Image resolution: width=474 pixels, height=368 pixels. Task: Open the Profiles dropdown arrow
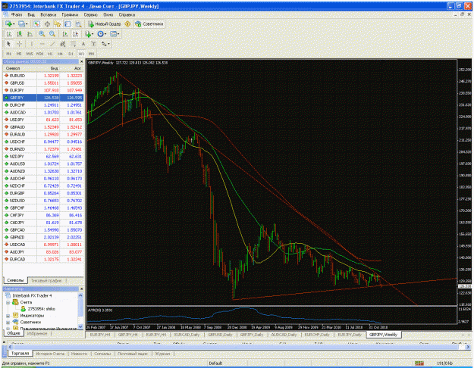click(27, 24)
